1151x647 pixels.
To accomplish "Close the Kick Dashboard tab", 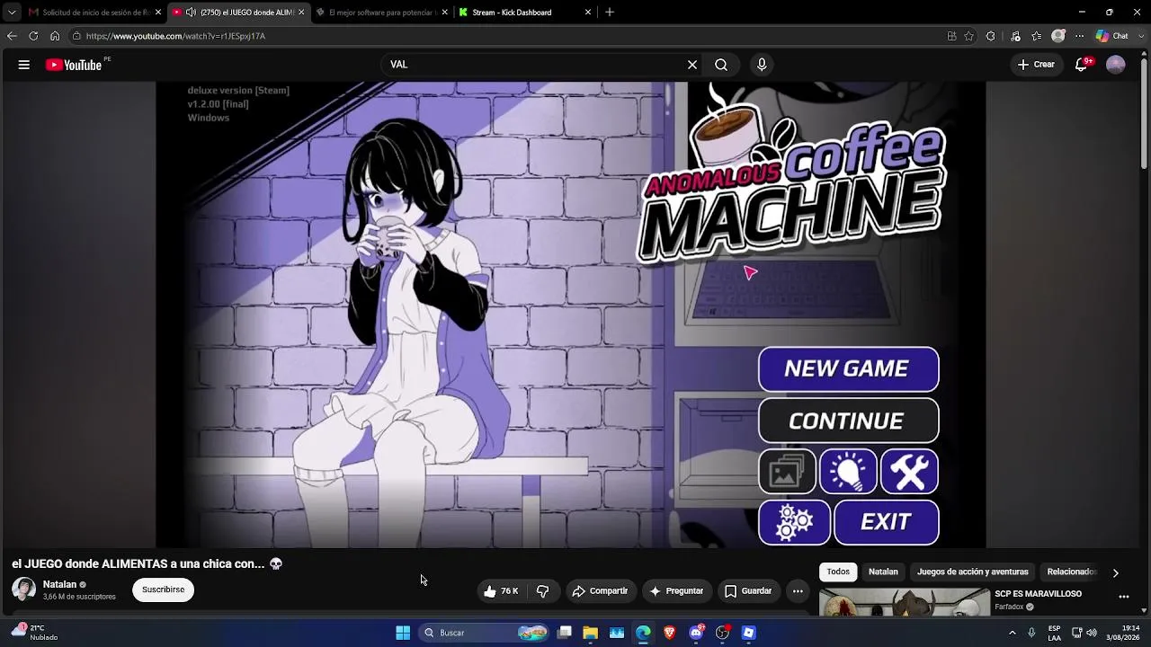I will 588,13.
